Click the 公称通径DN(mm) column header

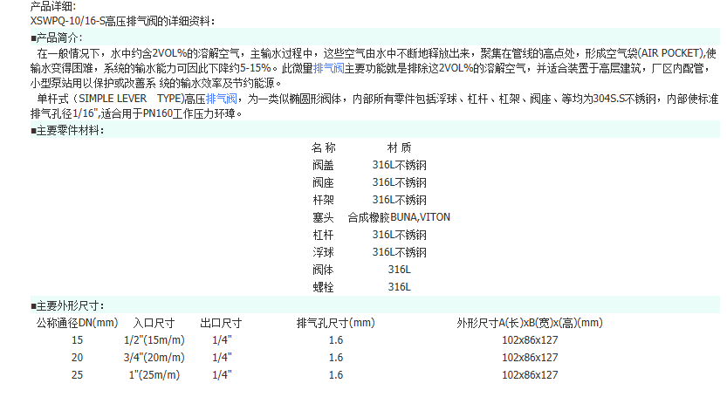77,323
